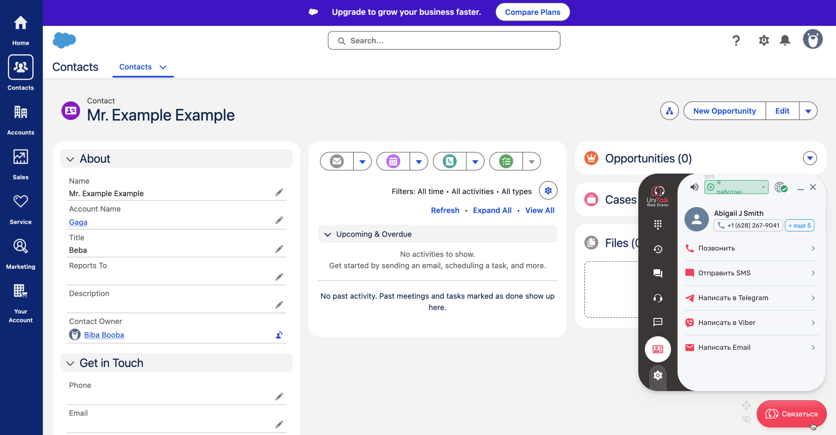
Task: Open the dial pad in UniTalk sidebar
Action: 658,224
